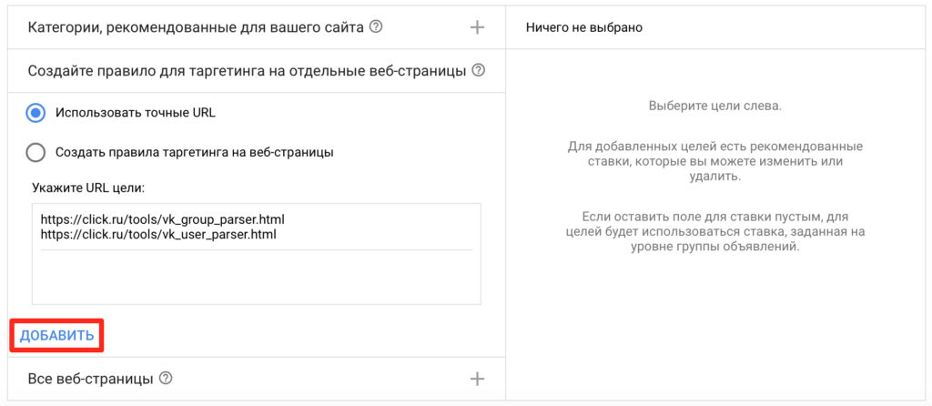932x406 pixels.
Task: Expand 'Все веб-страницы' with plus icon
Action: click(x=477, y=378)
